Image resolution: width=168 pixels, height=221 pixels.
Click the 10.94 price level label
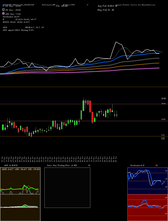pyautogui.click(x=164, y=104)
